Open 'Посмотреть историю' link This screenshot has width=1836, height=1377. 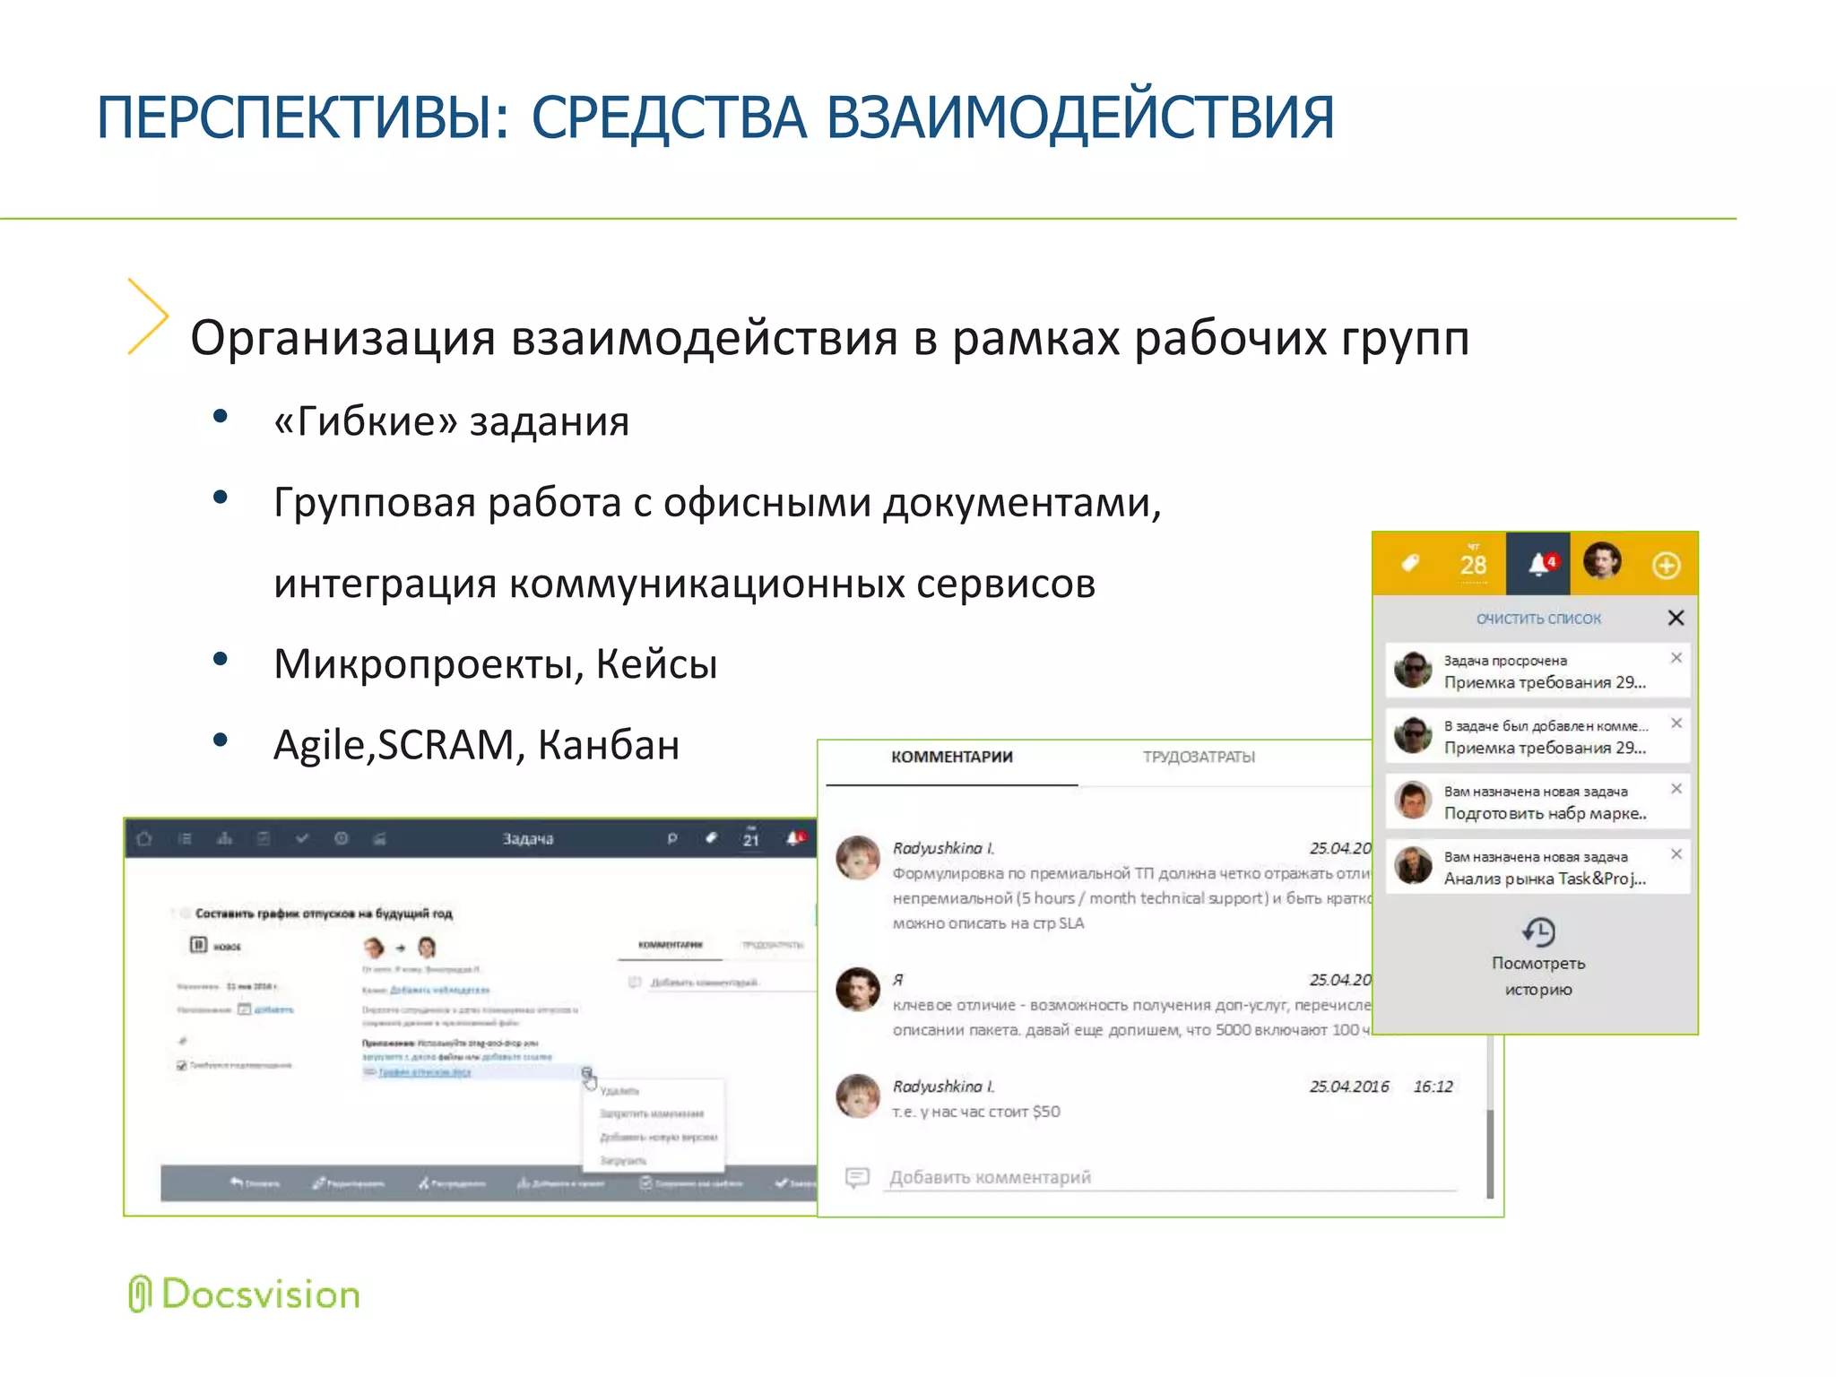pos(1538,976)
